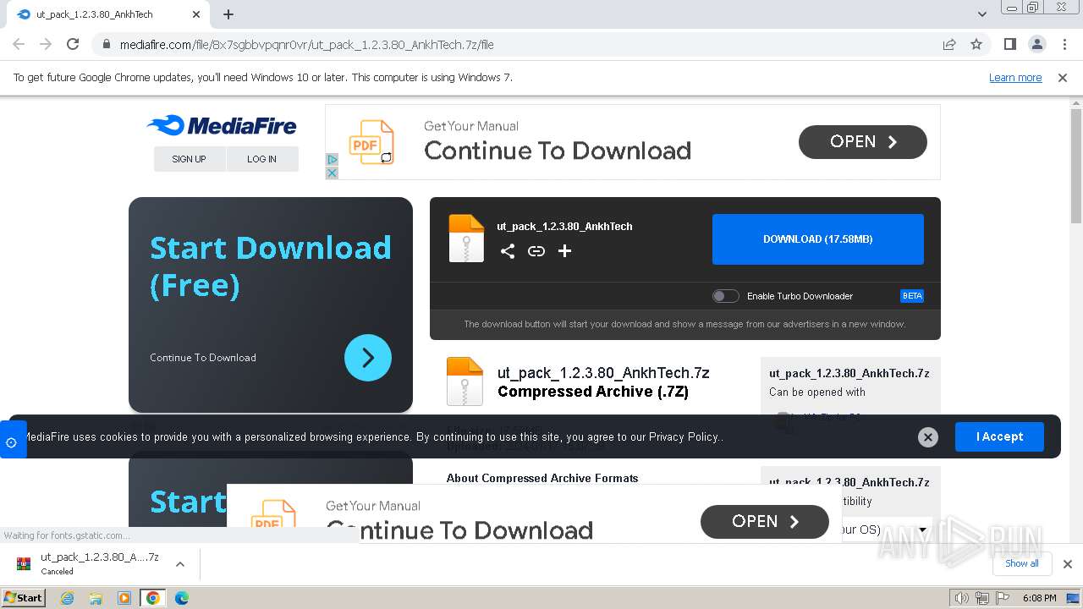The width and height of the screenshot is (1083, 609).
Task: Open the Windows Start menu
Action: pyautogui.click(x=24, y=597)
